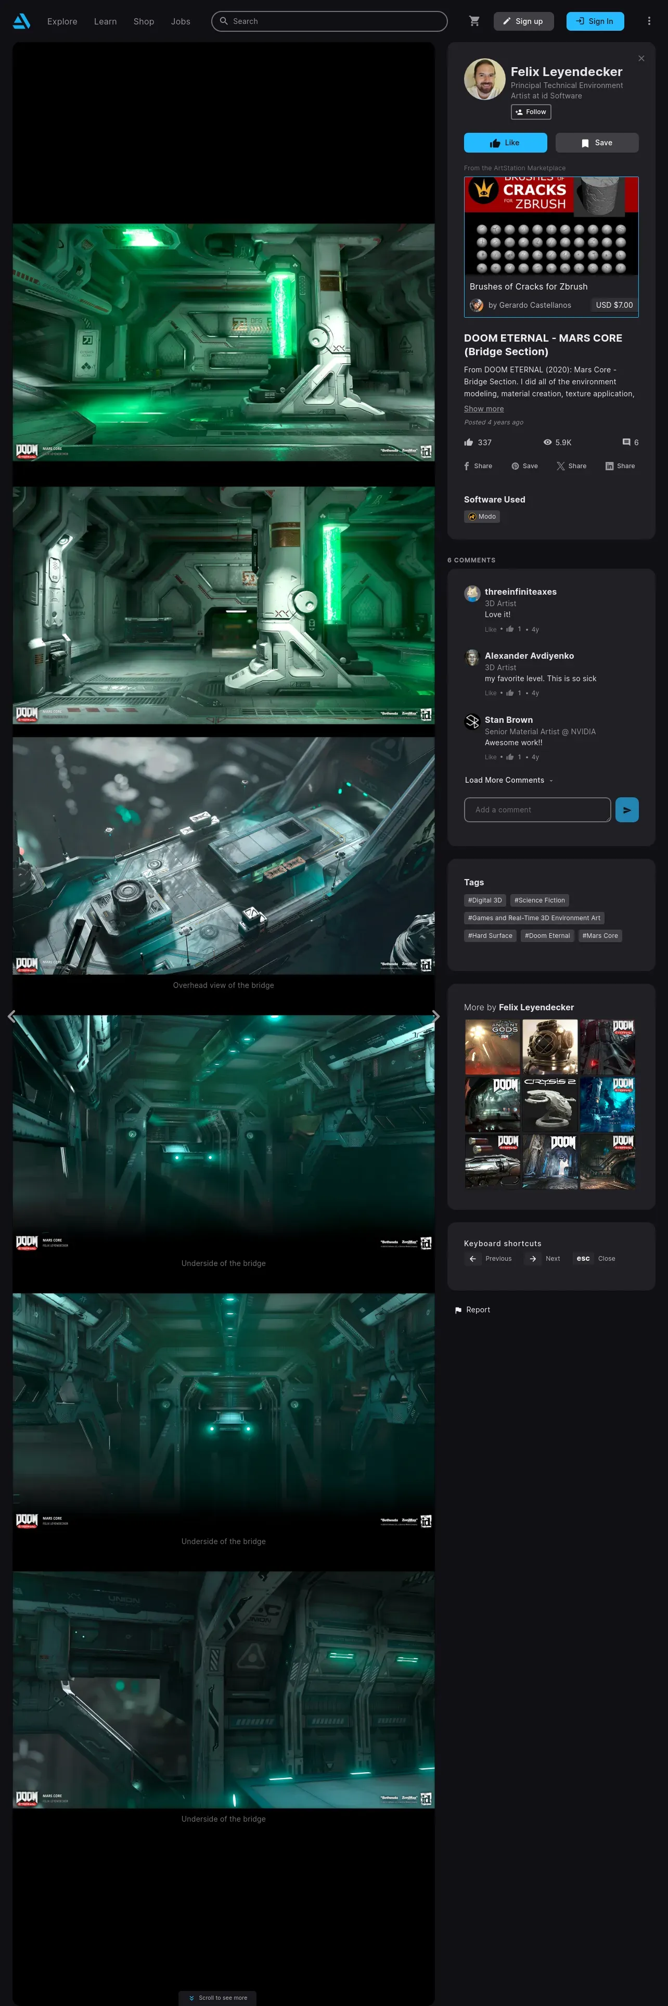Open threeinfiniteaxes' avatar
The image size is (668, 2006).
(472, 593)
